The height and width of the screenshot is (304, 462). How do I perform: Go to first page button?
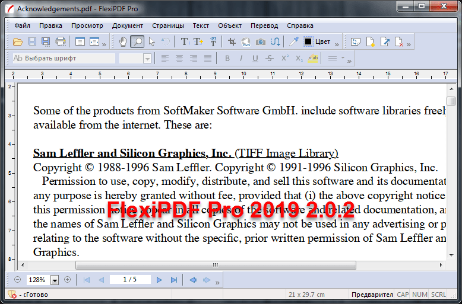click(x=87, y=280)
